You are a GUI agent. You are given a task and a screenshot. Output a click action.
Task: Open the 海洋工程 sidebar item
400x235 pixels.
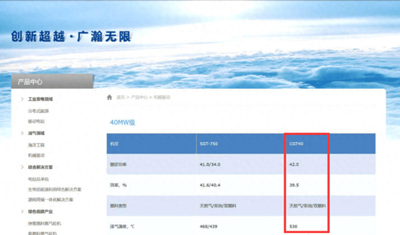pos(36,145)
